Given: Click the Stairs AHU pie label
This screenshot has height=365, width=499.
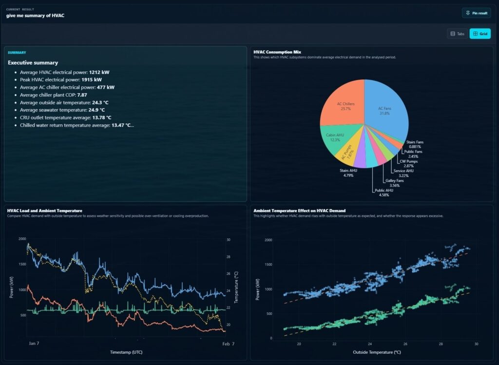Looking at the screenshot, I should [x=348, y=173].
